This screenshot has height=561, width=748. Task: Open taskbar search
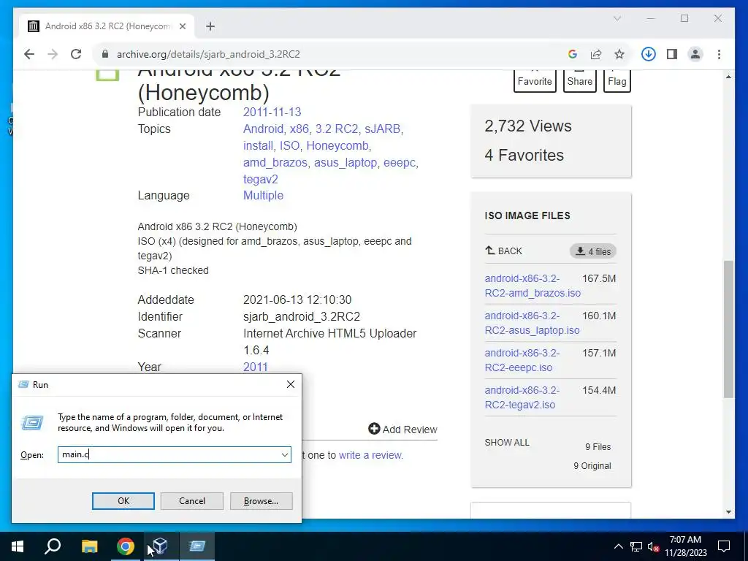click(53, 546)
